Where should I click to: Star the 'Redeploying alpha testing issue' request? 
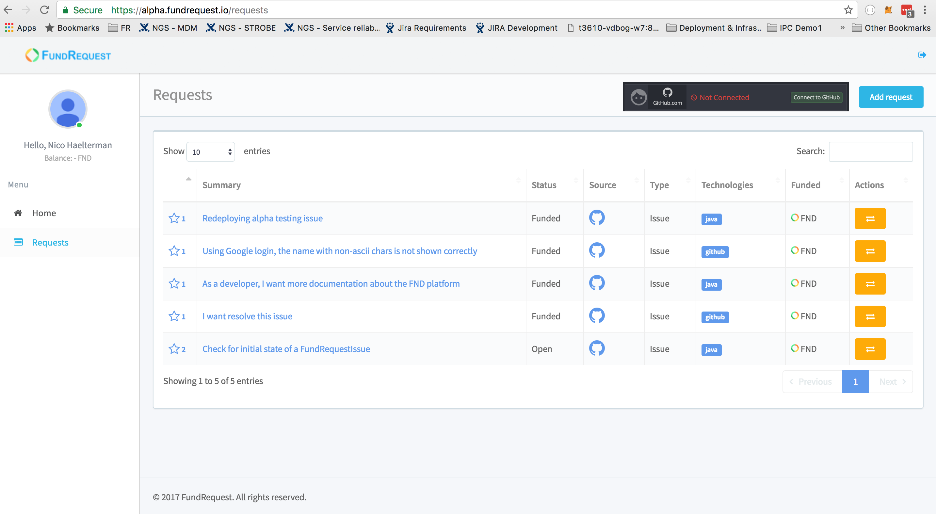174,218
